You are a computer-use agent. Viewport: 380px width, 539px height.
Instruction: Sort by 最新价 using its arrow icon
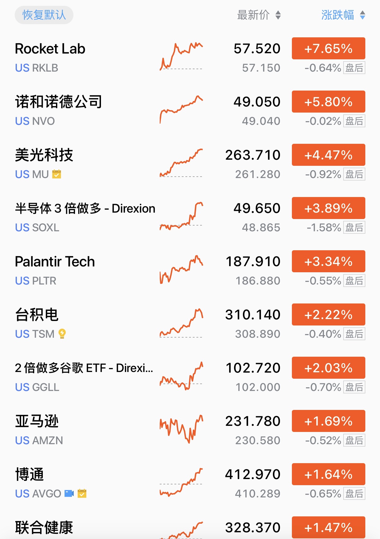tap(278, 15)
